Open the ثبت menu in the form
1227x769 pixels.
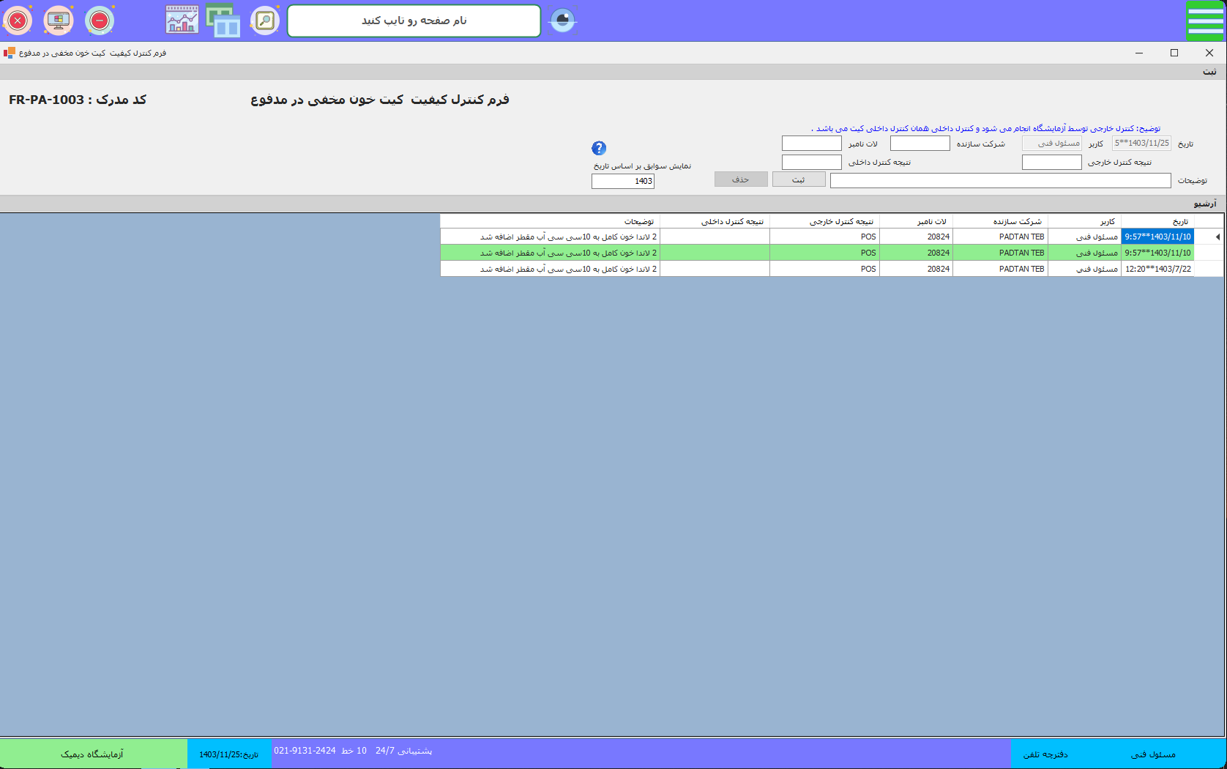tap(1209, 72)
